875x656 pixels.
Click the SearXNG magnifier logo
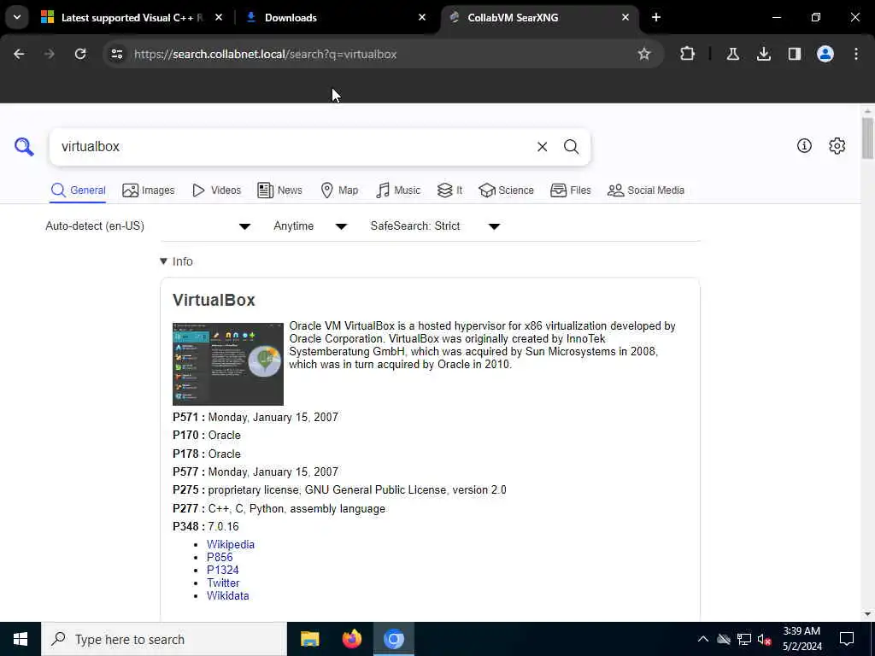click(x=24, y=147)
